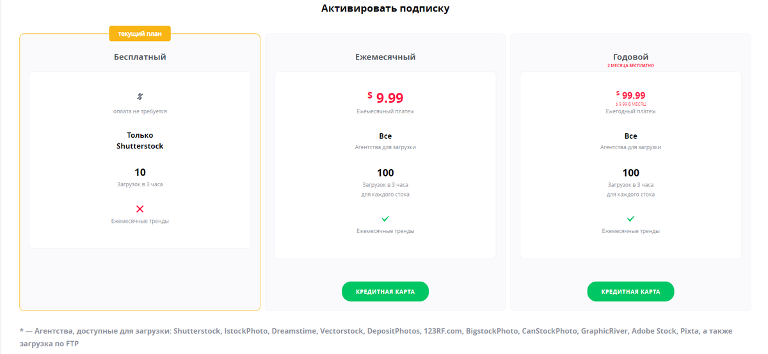This screenshot has width=768, height=354.
Task: Click the 100 uploads limit in yearly plan
Action: pyautogui.click(x=630, y=173)
